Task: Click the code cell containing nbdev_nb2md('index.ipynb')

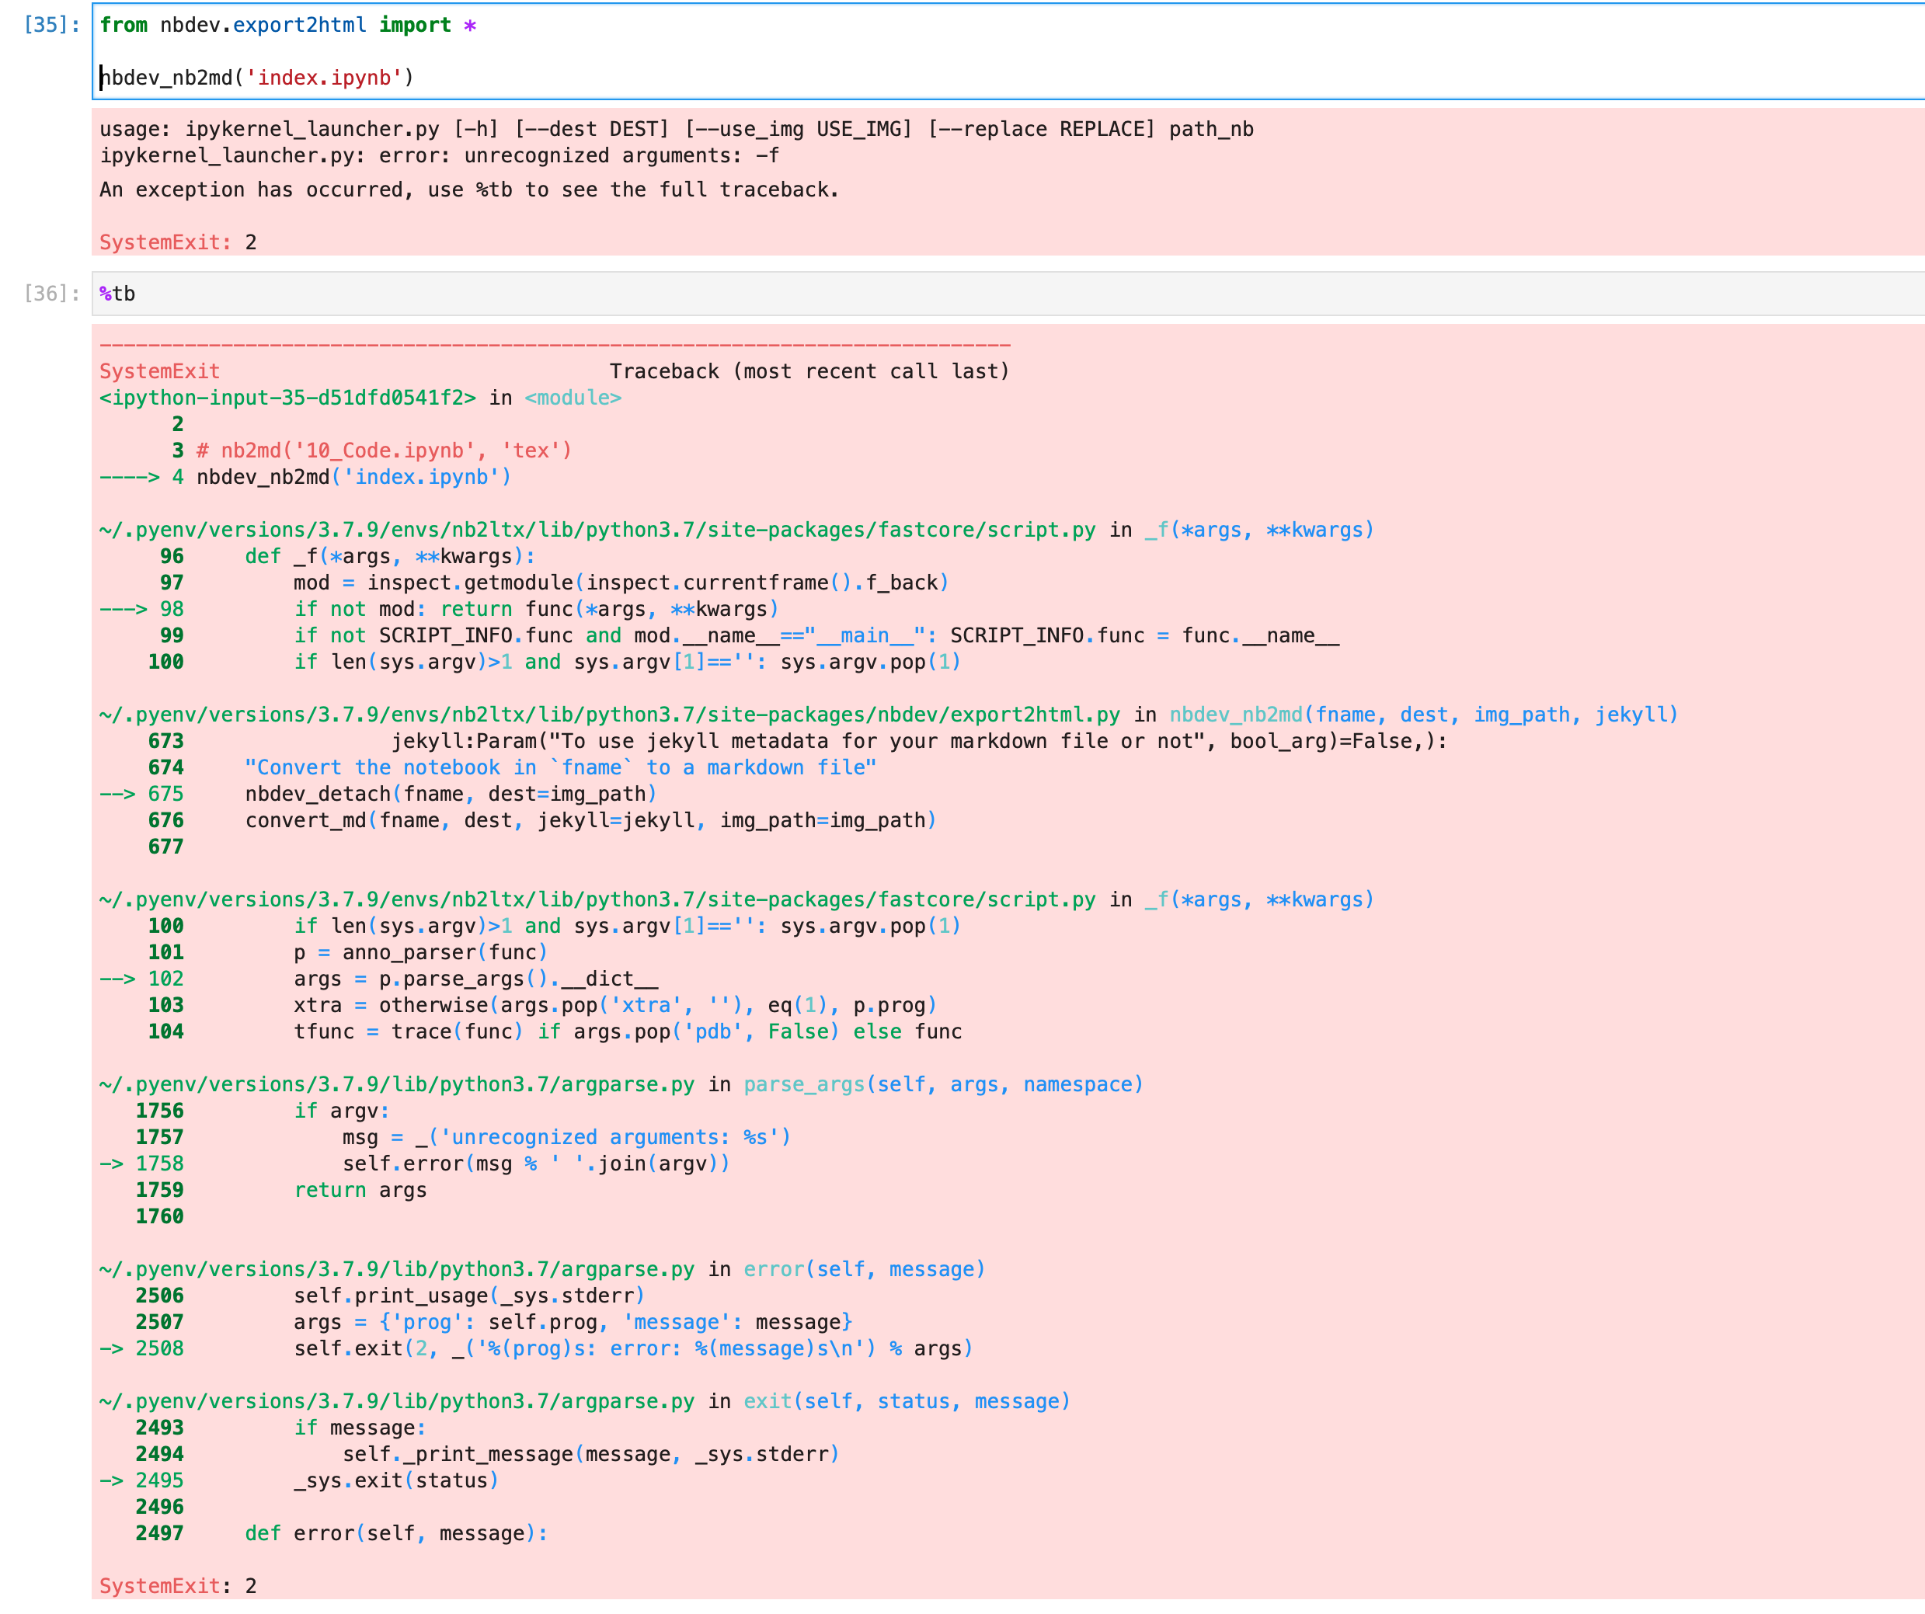Action: [1008, 51]
